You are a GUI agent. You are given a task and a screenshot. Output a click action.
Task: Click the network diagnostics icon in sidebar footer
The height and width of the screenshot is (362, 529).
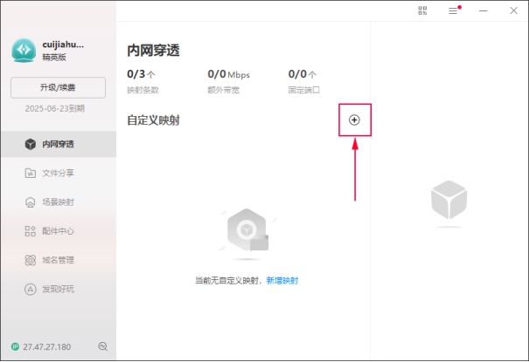[103, 346]
